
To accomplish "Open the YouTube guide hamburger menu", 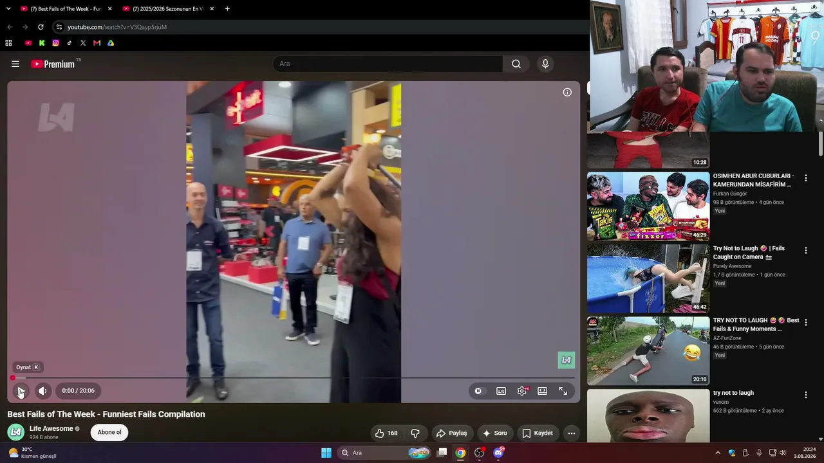I will click(15, 64).
